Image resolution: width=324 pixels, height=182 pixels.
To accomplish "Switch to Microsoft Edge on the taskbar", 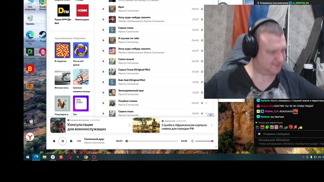I will [x=36, y=157].
